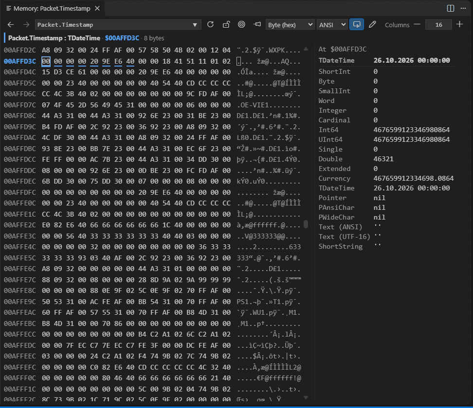This screenshot has width=473, height=408.
Task: Click the hex view scrollbar thumb
Action: [x=306, y=224]
